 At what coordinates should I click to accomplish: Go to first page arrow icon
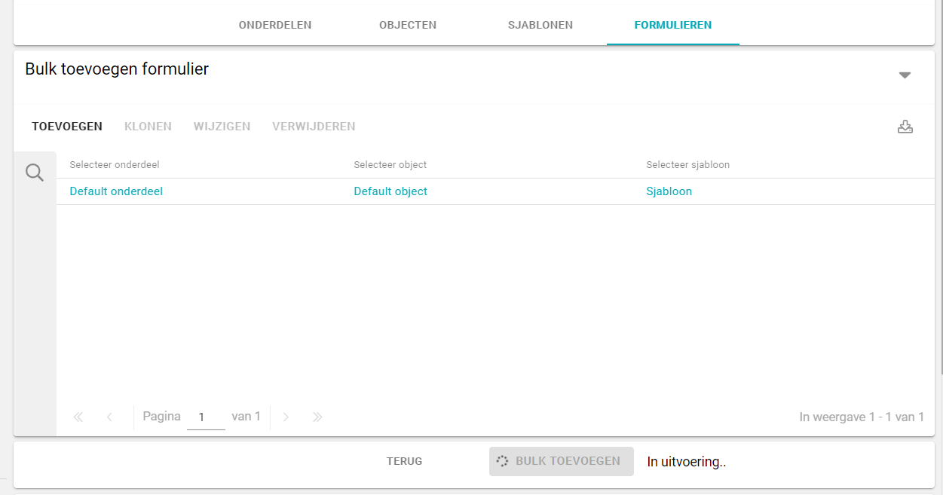click(78, 417)
